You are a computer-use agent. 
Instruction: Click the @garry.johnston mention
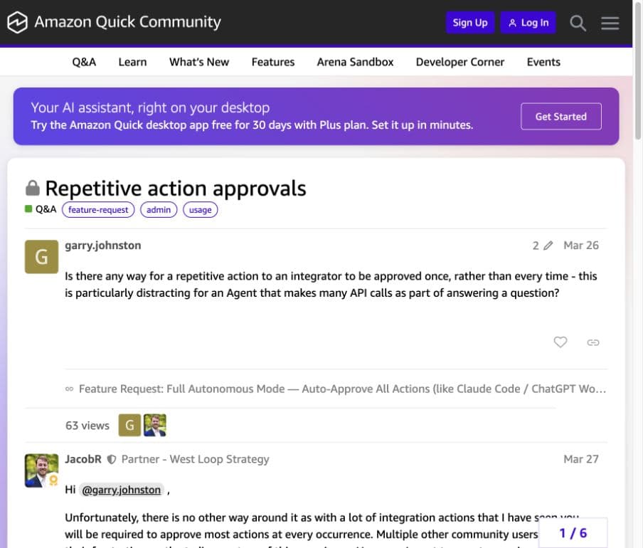click(122, 490)
